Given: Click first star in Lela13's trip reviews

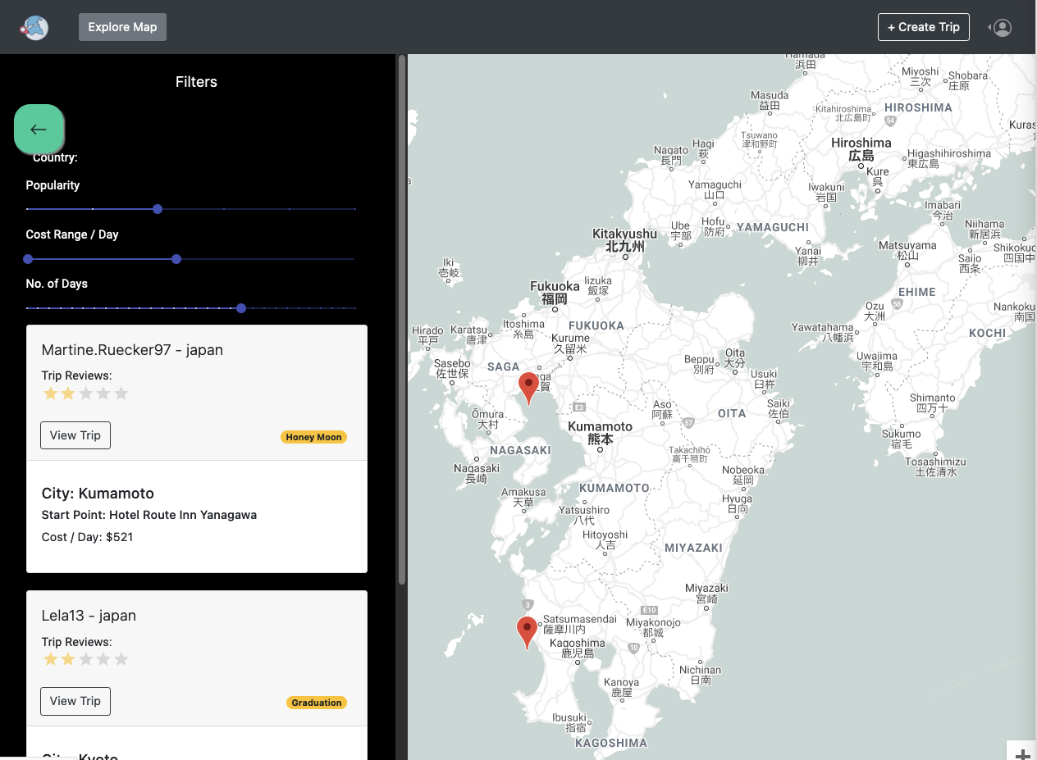Looking at the screenshot, I should pos(51,659).
